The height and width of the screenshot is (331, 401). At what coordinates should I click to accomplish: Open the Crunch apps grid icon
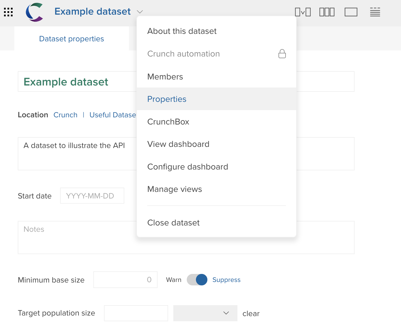point(8,12)
